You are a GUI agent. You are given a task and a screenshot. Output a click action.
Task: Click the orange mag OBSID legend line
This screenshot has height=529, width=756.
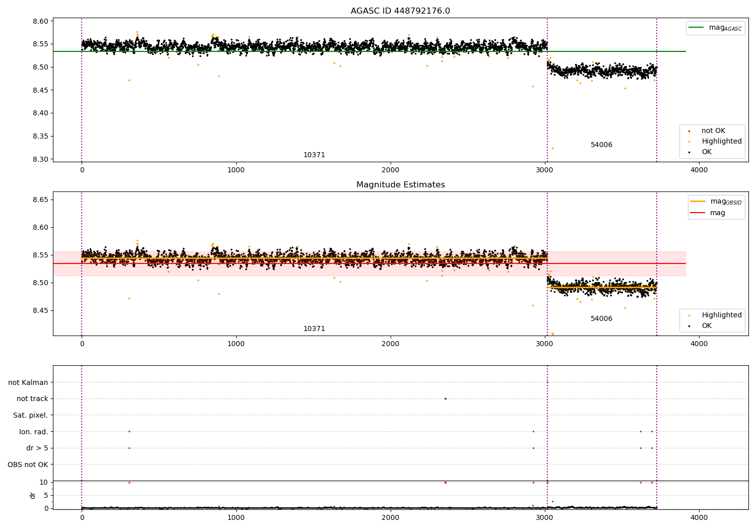click(x=698, y=201)
